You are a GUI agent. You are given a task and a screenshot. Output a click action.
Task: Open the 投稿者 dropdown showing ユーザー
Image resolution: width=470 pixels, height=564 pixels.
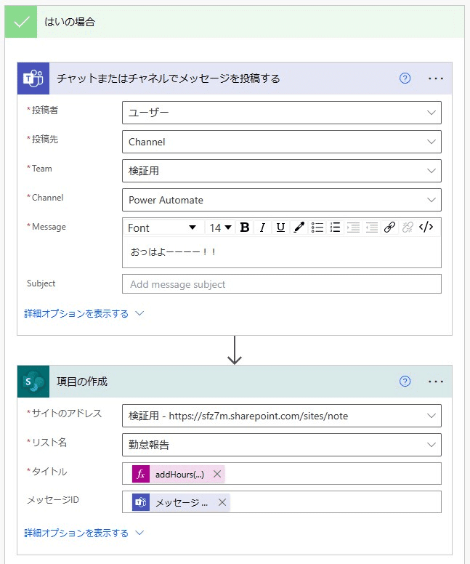[x=282, y=113]
